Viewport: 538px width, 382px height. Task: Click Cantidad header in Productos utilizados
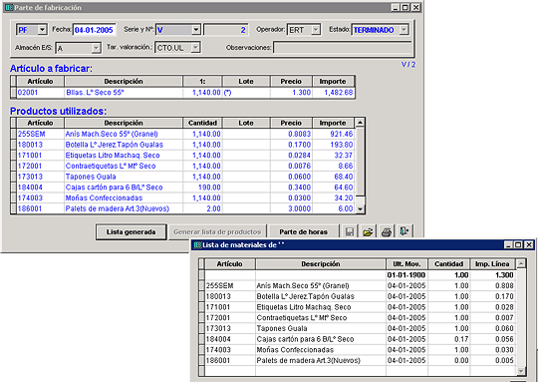pyautogui.click(x=202, y=123)
